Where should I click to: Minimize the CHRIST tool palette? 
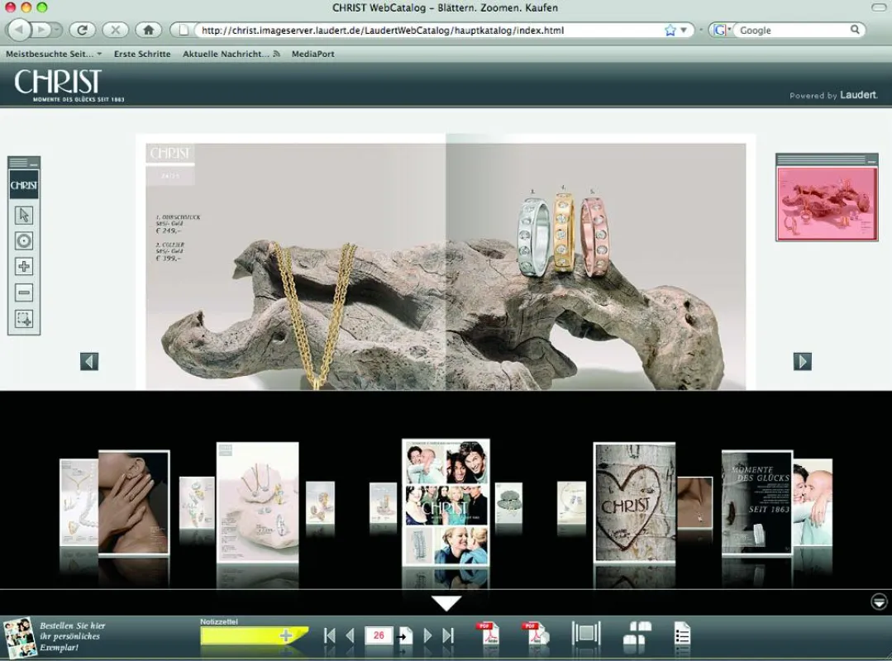pyautogui.click(x=34, y=164)
